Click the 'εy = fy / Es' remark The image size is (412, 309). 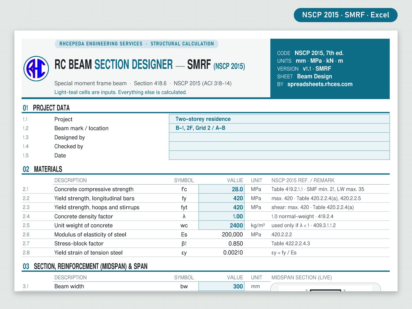[x=284, y=253]
